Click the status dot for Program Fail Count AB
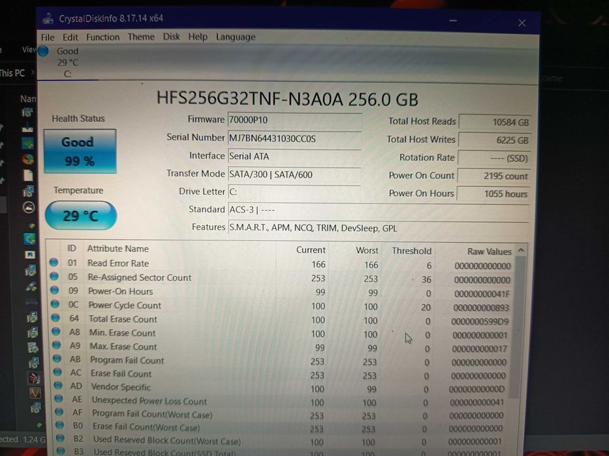The image size is (609, 456). (57, 358)
